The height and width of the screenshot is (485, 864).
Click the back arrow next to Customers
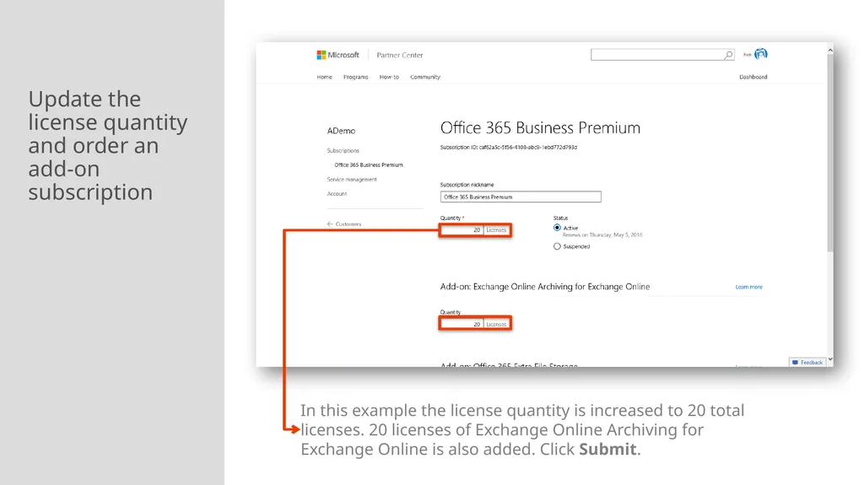[x=330, y=224]
